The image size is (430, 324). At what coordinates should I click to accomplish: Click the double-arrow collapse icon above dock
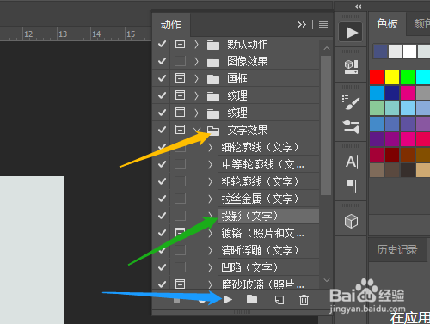tap(359, 6)
